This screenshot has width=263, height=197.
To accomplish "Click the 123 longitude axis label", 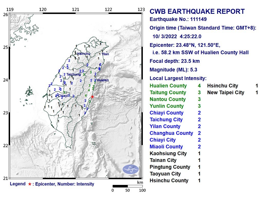I will click(x=141, y=9).
